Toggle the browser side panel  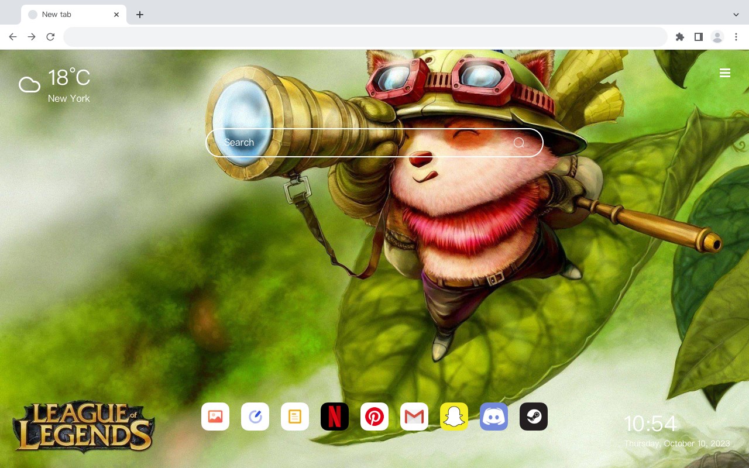pos(698,37)
